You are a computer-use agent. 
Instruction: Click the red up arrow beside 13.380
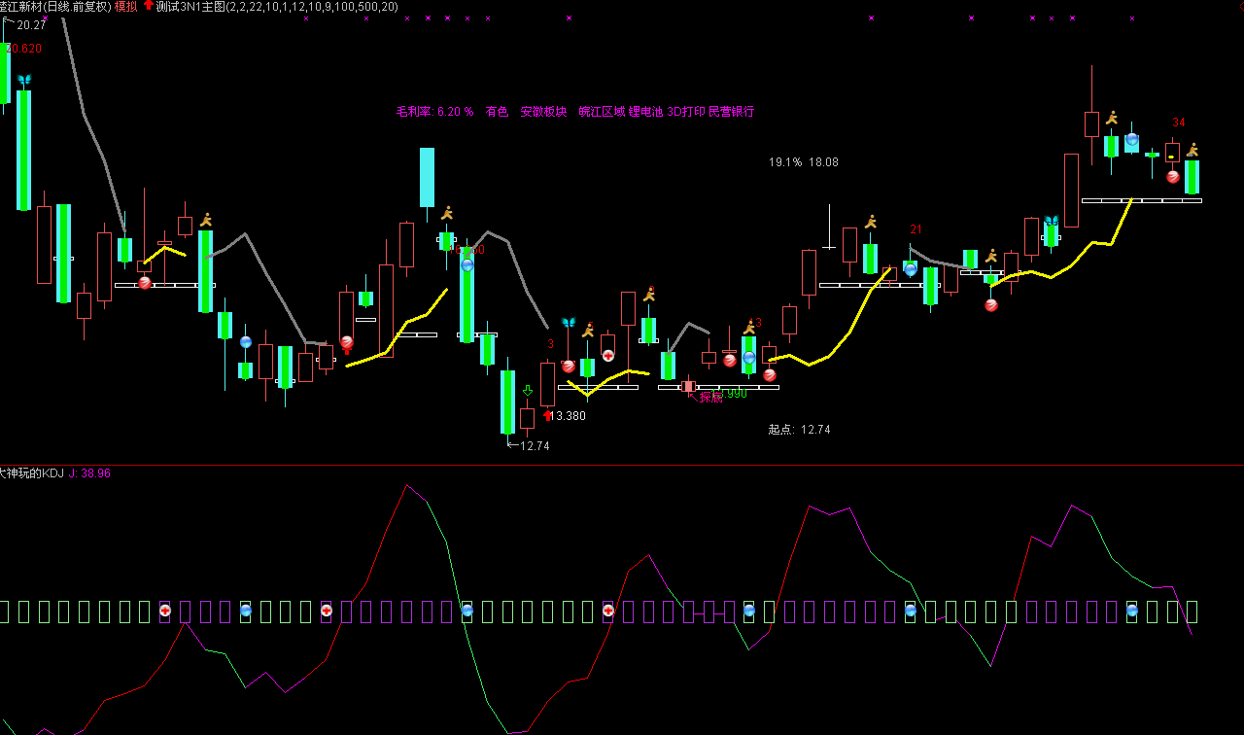548,416
